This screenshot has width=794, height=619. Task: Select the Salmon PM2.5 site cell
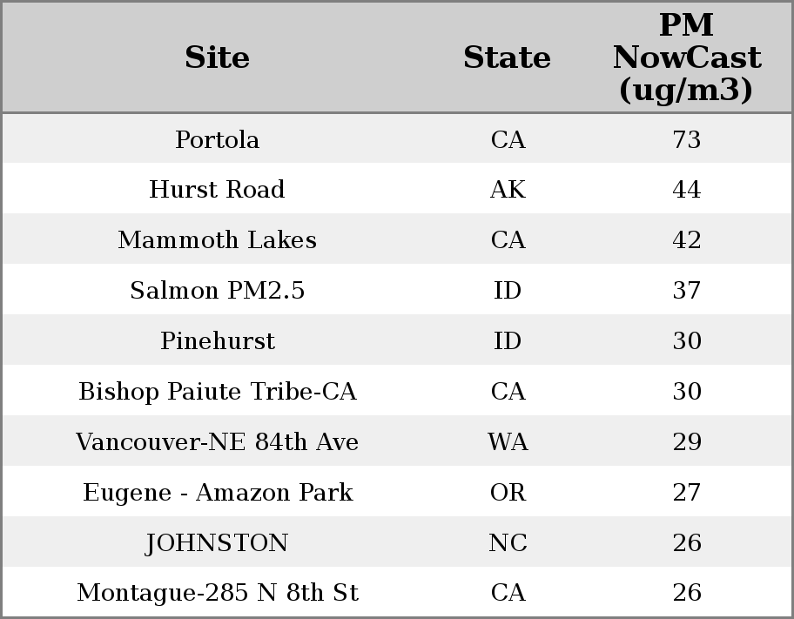[x=217, y=291]
